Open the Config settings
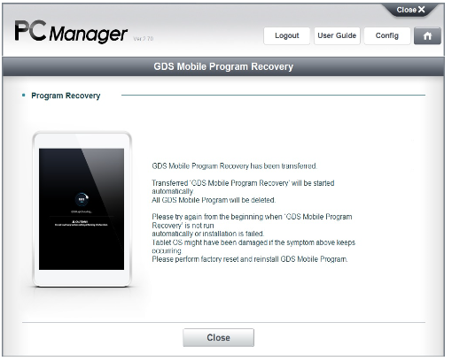 click(x=387, y=36)
